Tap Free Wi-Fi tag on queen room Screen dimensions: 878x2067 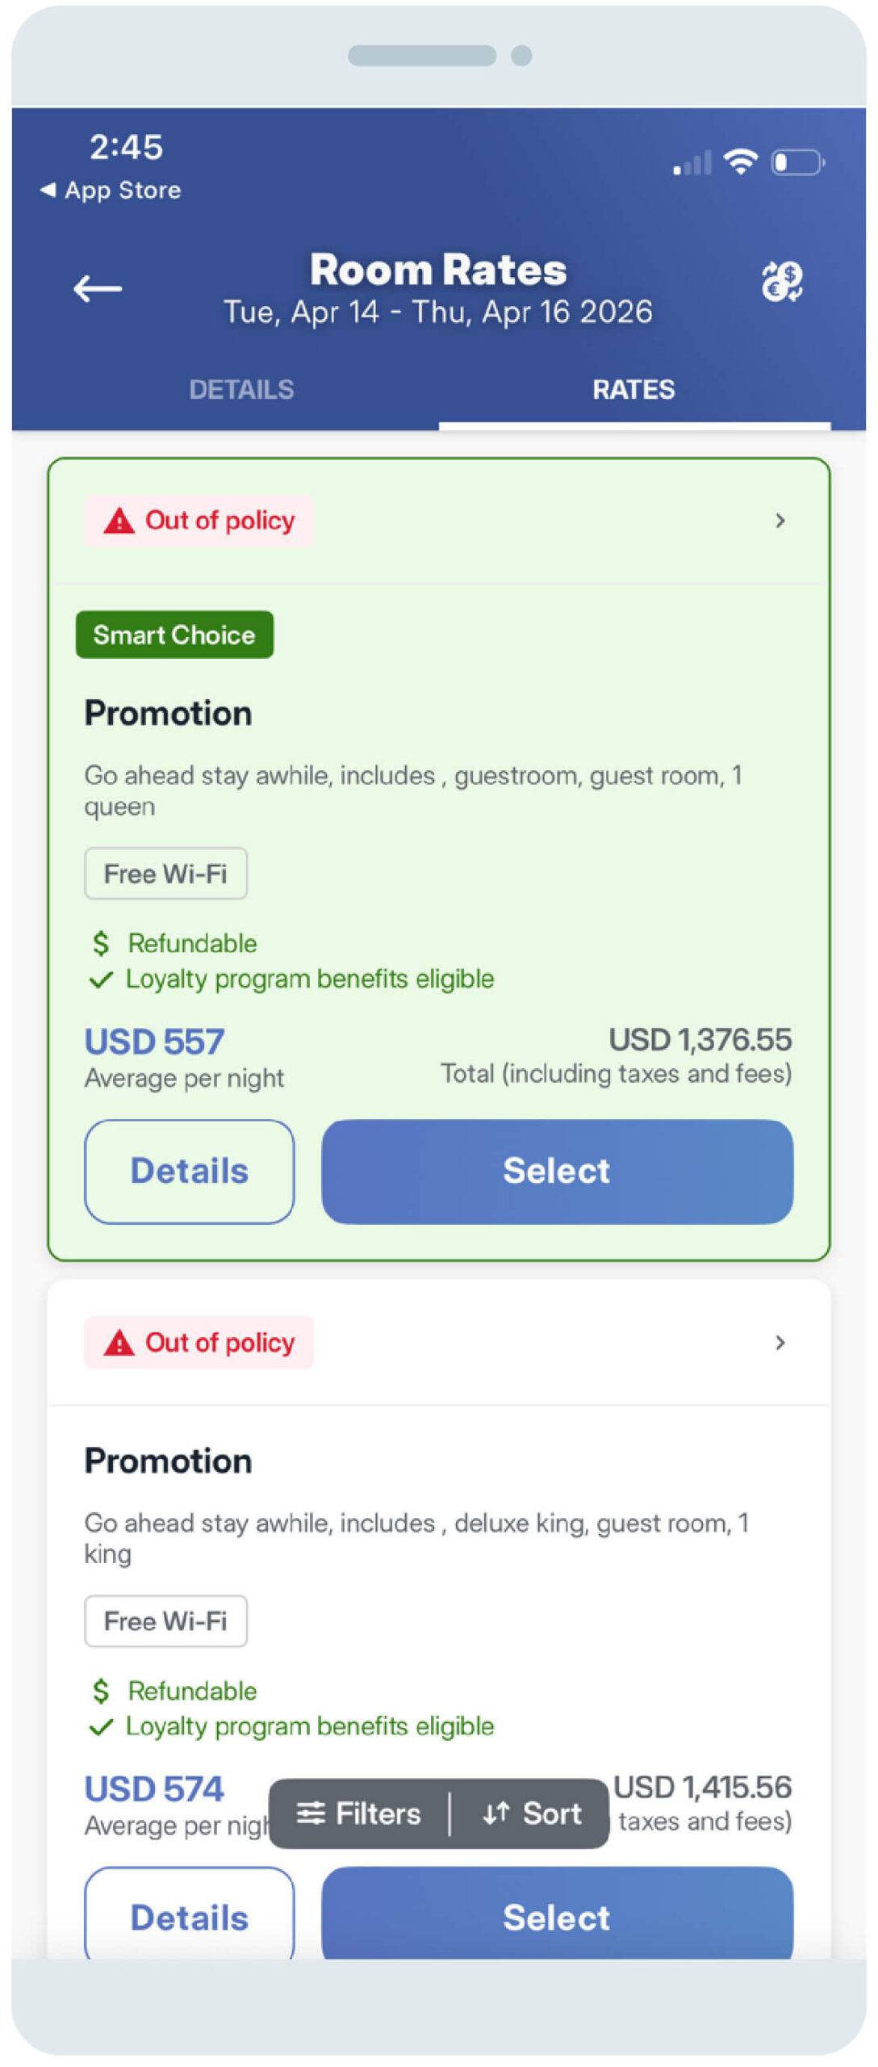pyautogui.click(x=165, y=874)
